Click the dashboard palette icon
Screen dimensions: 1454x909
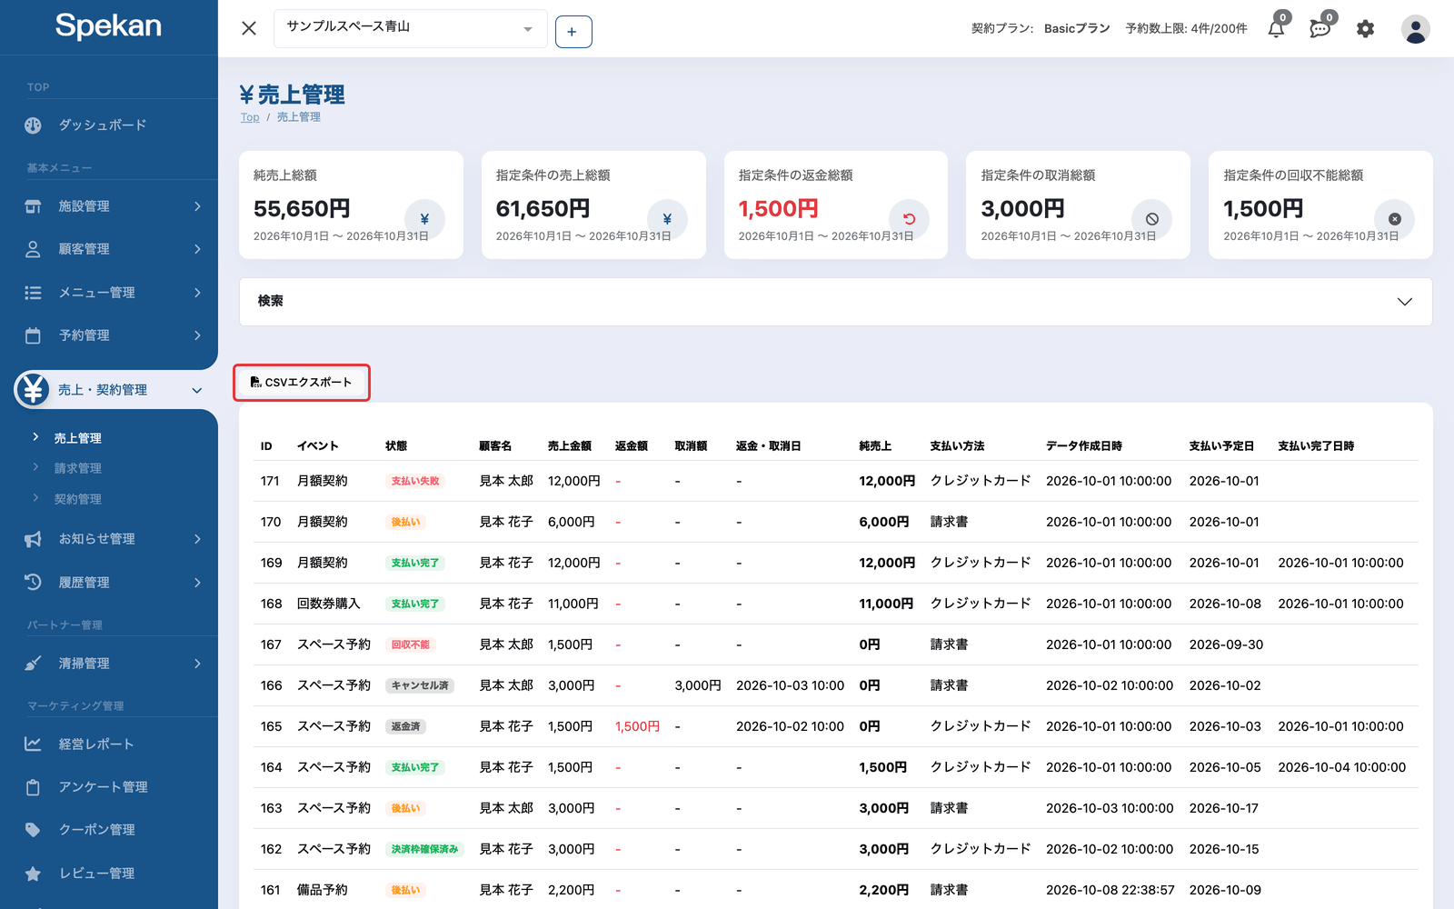tap(33, 125)
